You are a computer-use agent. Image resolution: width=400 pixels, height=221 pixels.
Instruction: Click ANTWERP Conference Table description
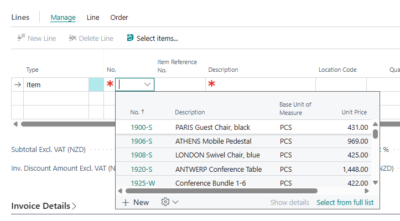point(219,169)
